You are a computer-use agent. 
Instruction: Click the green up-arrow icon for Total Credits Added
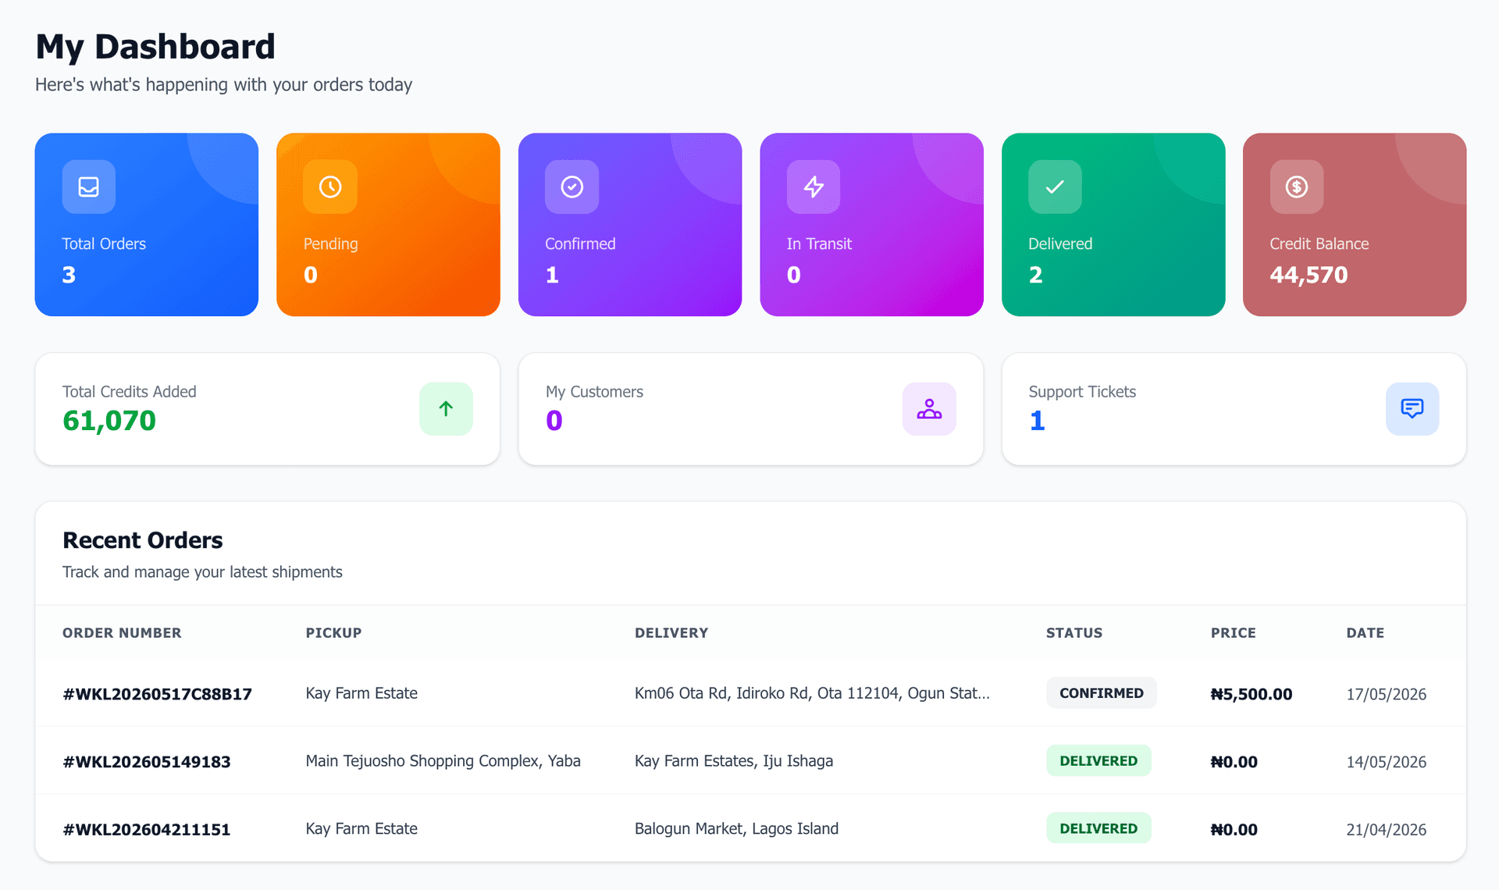tap(446, 408)
